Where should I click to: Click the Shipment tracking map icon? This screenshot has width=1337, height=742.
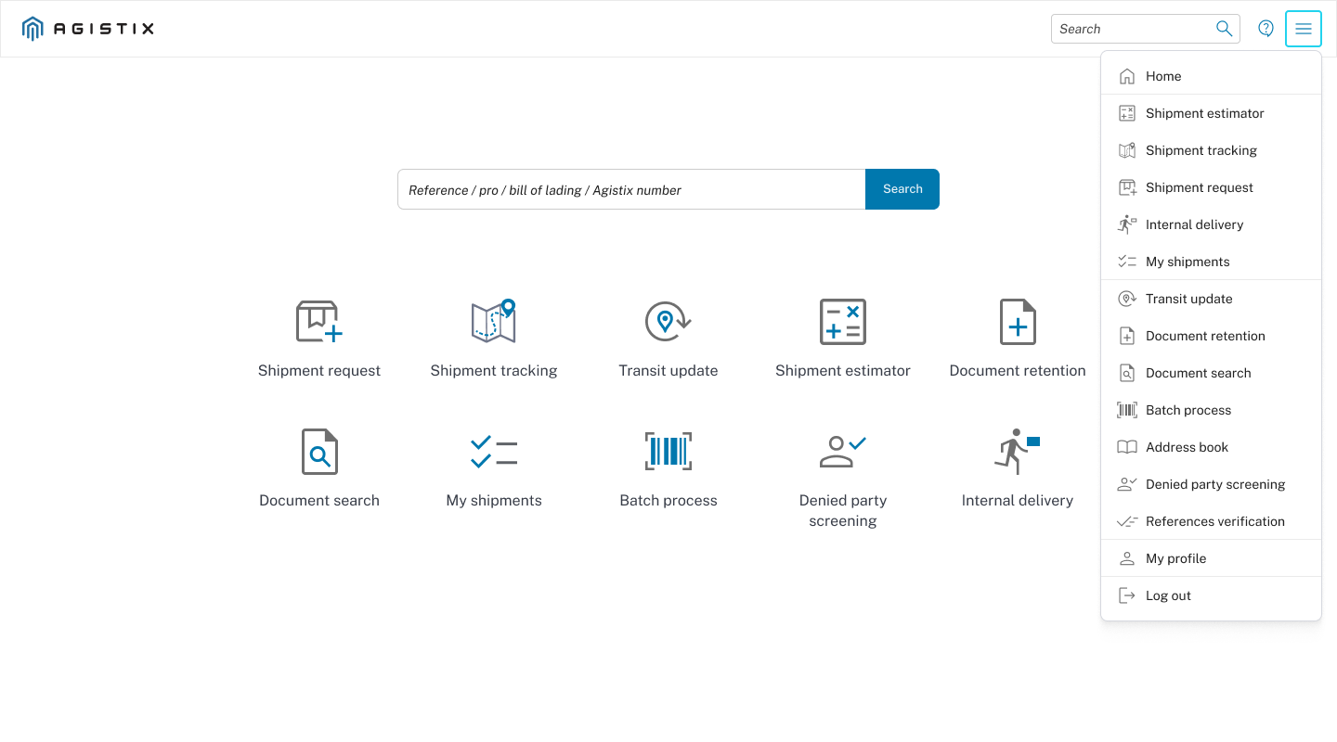(x=494, y=322)
